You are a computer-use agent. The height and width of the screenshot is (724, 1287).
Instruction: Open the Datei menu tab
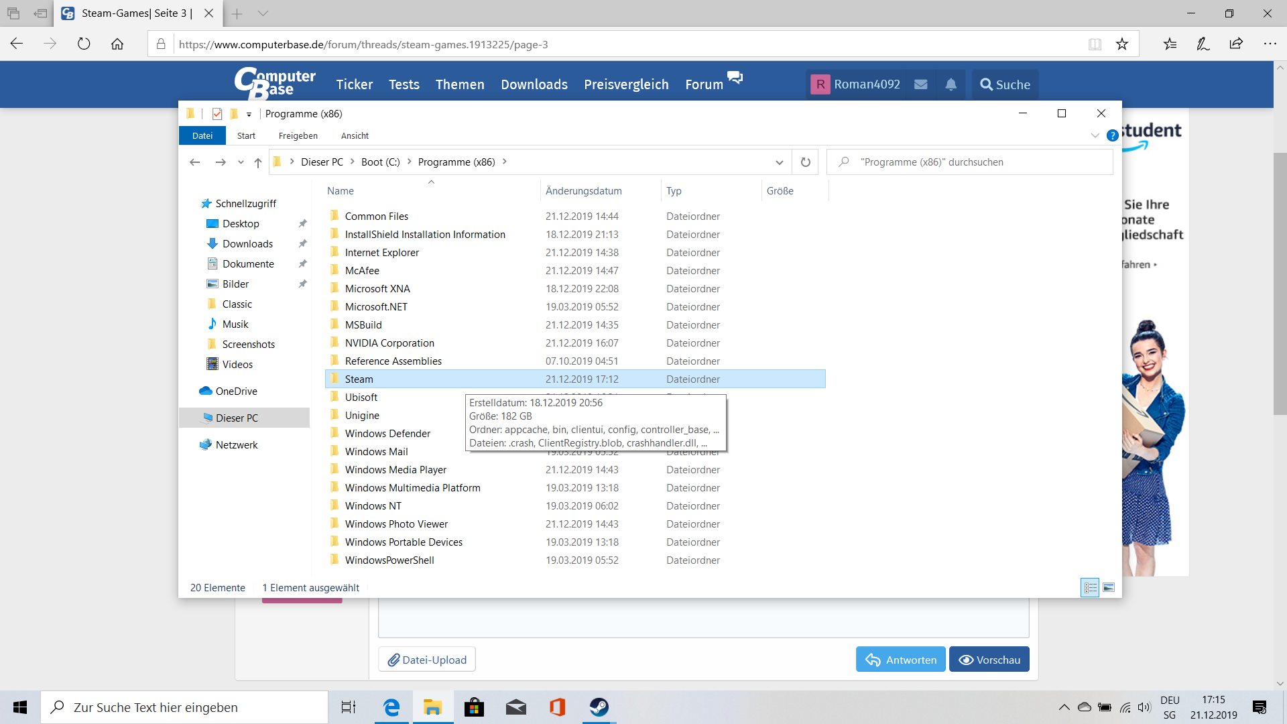pyautogui.click(x=202, y=135)
